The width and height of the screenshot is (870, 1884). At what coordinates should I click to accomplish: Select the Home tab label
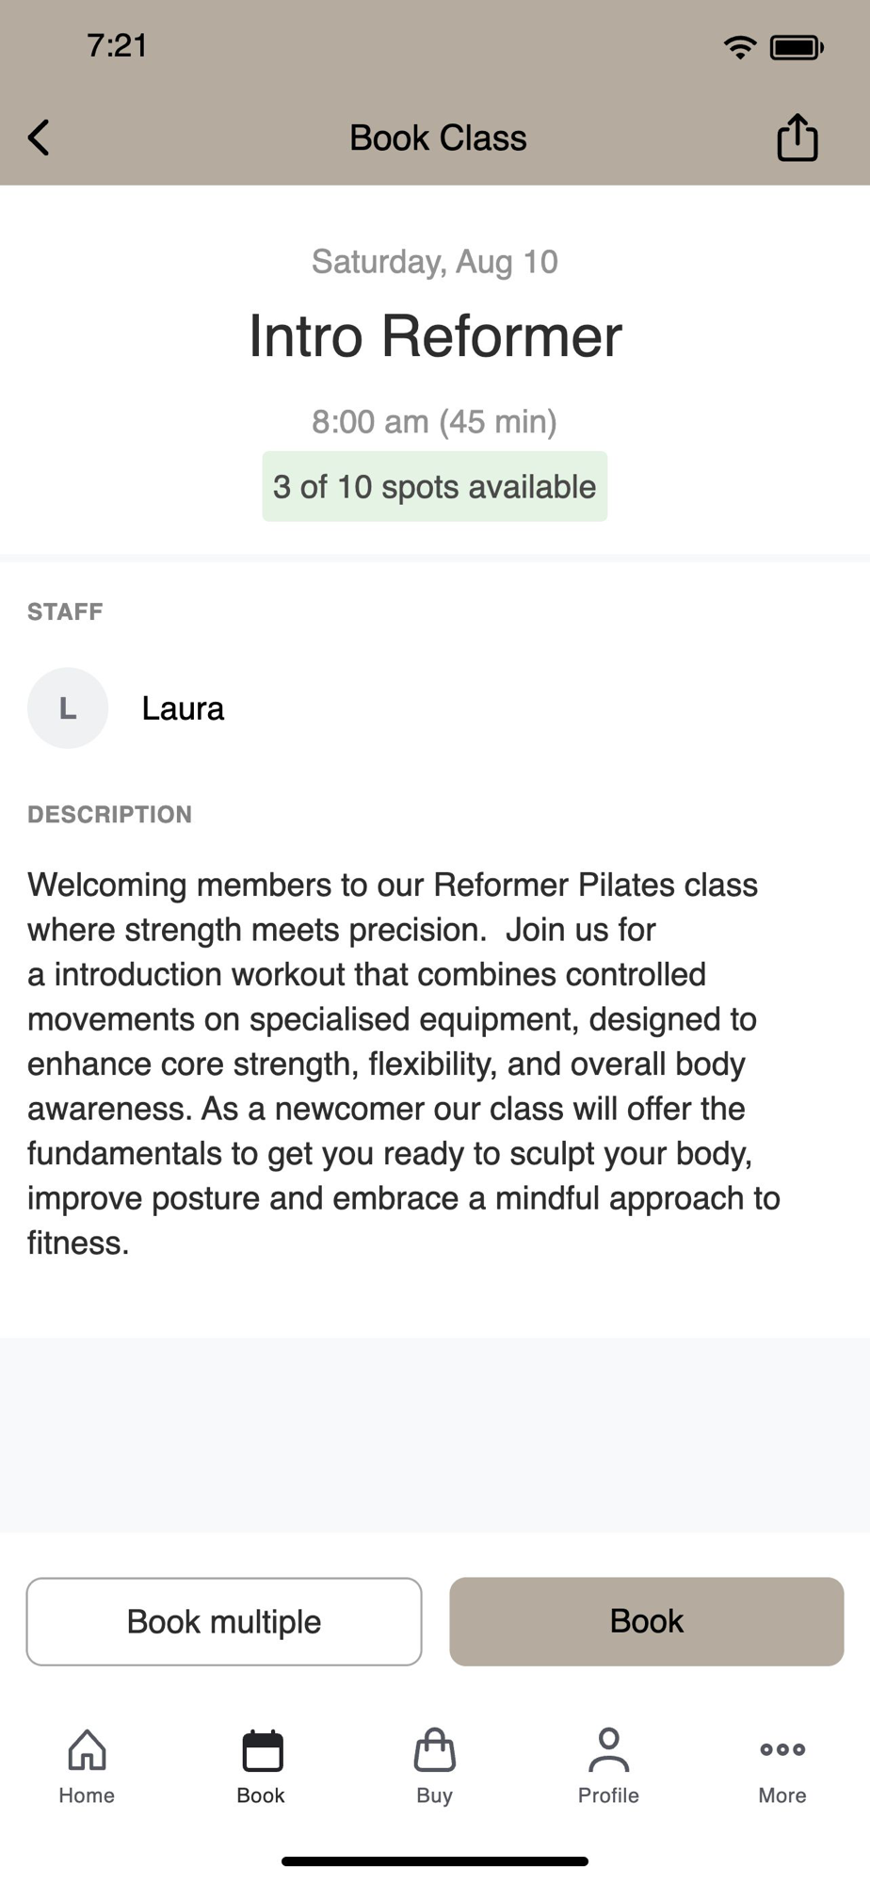coord(87,1795)
